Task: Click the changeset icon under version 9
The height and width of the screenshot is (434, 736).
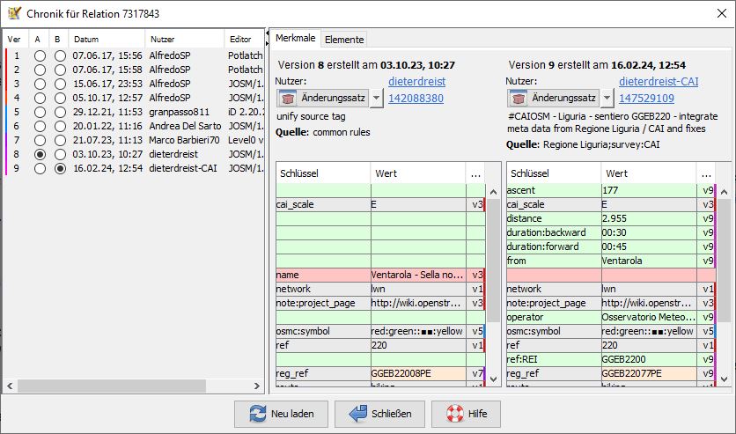Action: (519, 98)
